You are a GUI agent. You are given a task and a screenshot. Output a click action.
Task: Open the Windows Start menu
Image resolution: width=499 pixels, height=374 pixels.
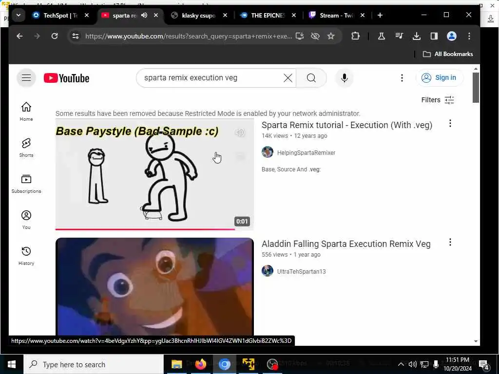(12, 364)
